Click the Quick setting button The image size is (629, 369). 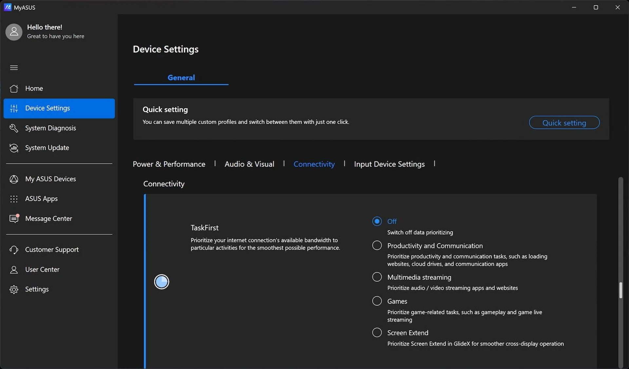(x=564, y=122)
